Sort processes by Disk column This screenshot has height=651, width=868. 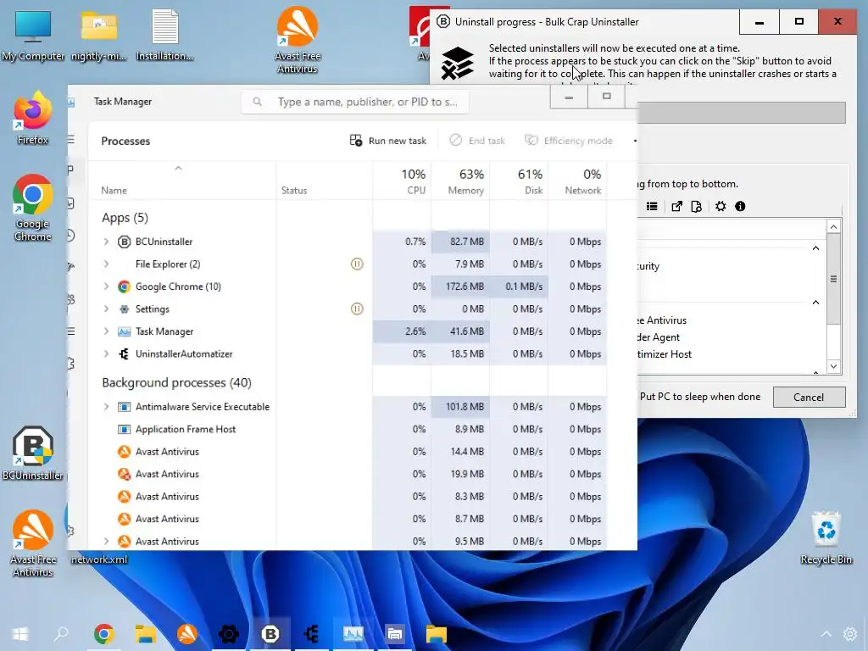pos(519,181)
